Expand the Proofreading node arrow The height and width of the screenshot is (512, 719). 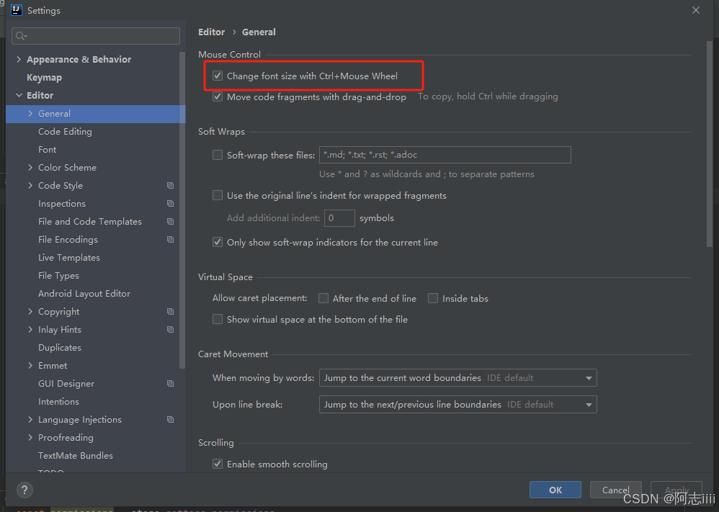[x=30, y=437]
